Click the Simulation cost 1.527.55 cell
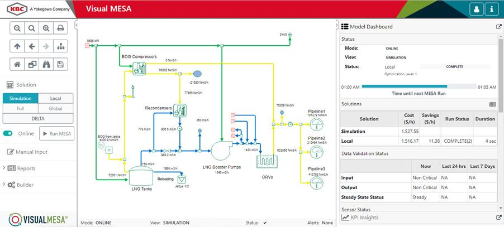 [410, 131]
